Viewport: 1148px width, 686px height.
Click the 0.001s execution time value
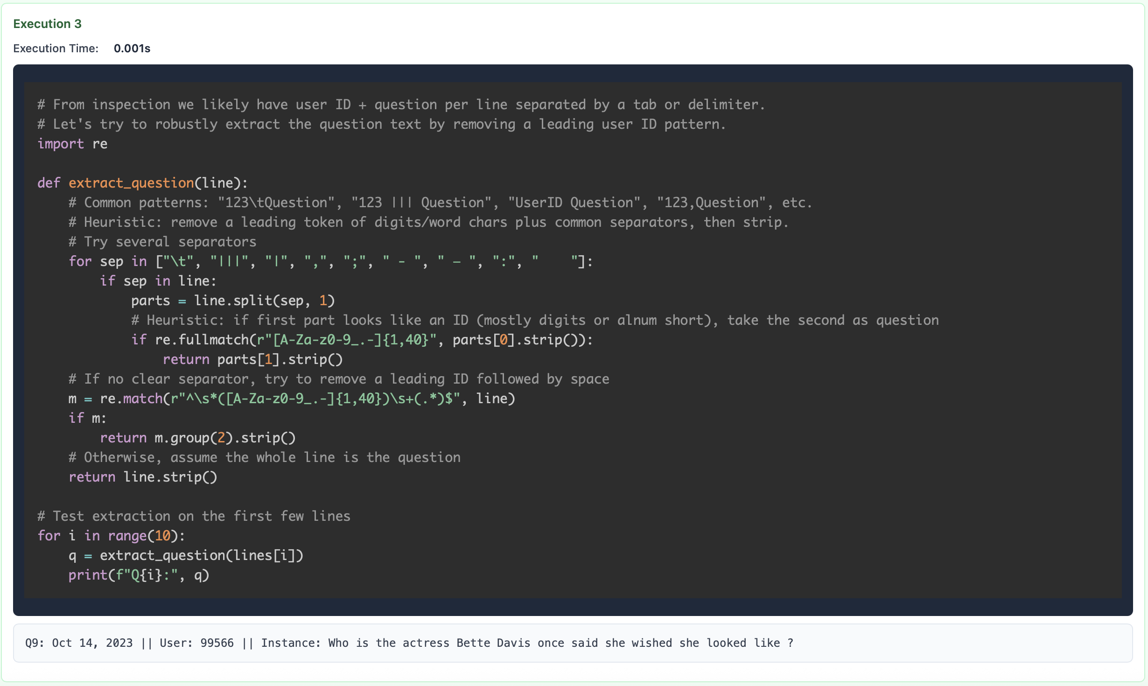[x=132, y=49]
